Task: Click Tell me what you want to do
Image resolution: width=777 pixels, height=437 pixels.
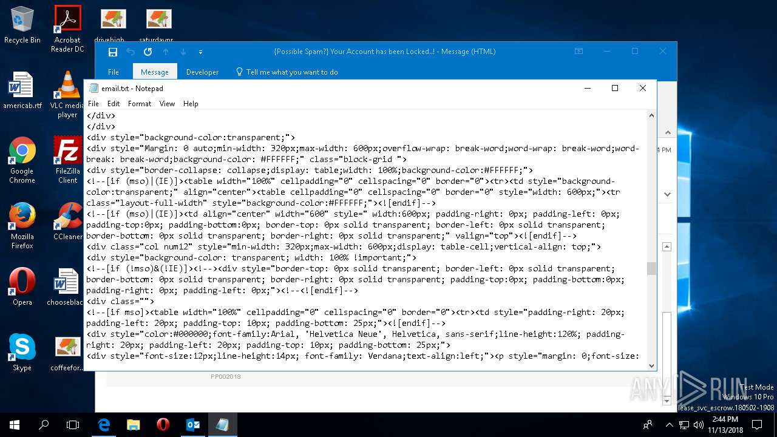Action: [x=286, y=72]
